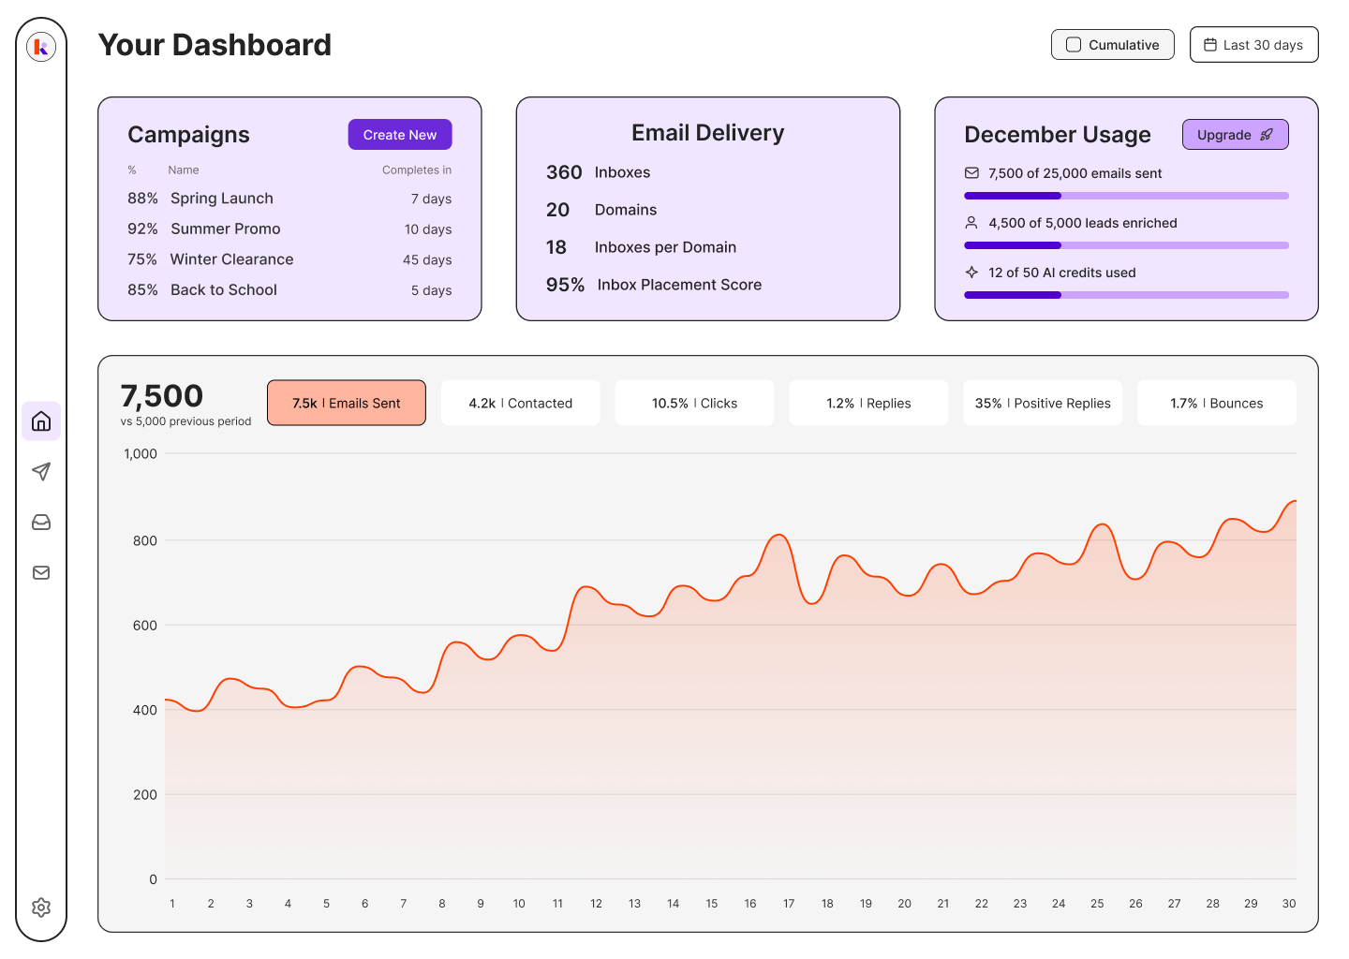Open the envelope mail sidebar icon
This screenshot has width=1349, height=959.
(41, 572)
